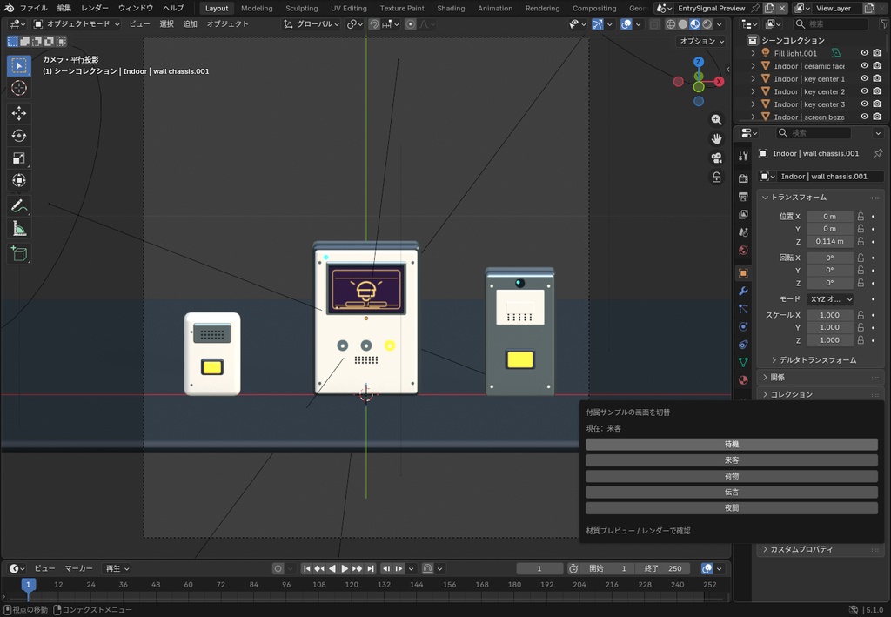The image size is (891, 617).
Task: Click the lock camera to view icon
Action: [x=717, y=178]
